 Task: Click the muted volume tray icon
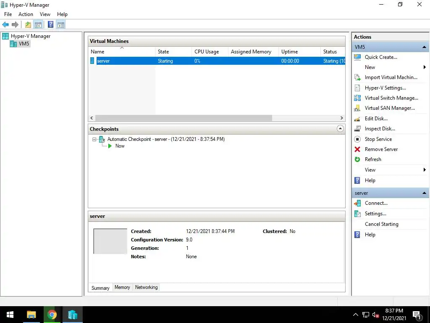pyautogui.click(x=376, y=315)
